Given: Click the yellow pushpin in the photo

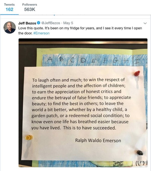Looking at the screenshot, I should tap(29, 137).
